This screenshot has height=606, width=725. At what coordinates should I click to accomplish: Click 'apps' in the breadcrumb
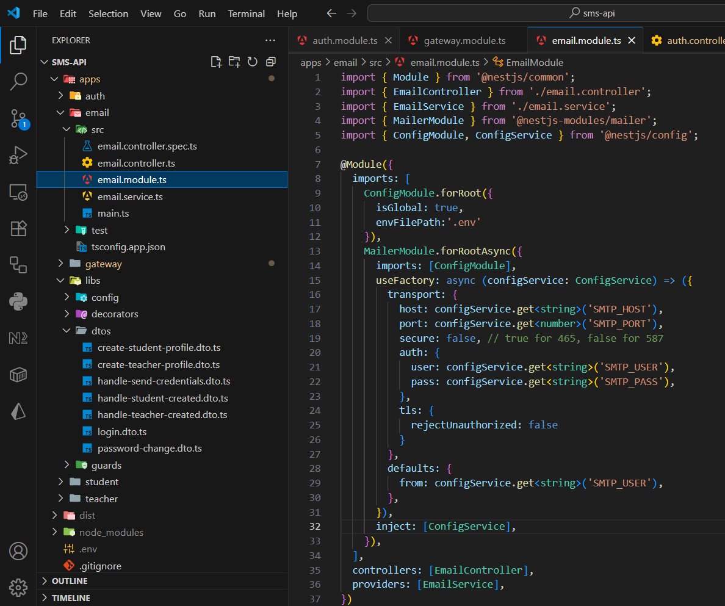point(311,62)
